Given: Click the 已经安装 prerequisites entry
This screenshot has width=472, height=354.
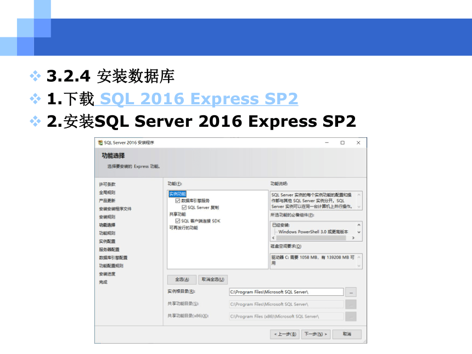Looking at the screenshot, I should click(280, 225).
